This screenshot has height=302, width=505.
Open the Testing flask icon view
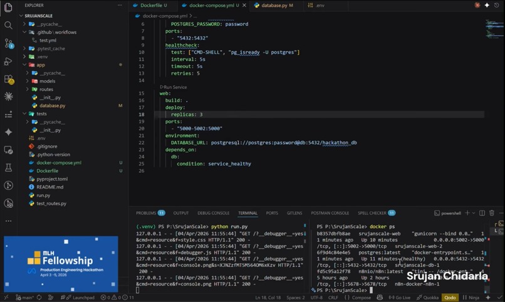coord(8,167)
